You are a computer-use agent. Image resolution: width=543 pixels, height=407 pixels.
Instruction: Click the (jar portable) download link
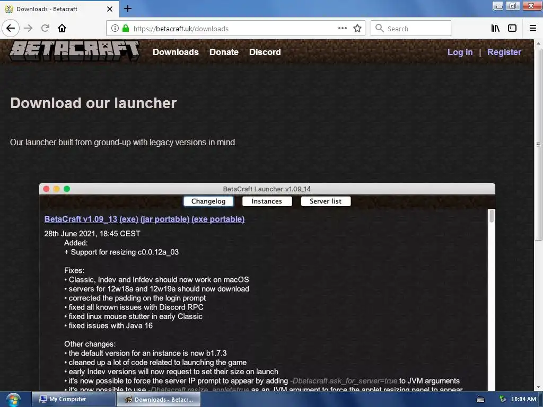[165, 219]
